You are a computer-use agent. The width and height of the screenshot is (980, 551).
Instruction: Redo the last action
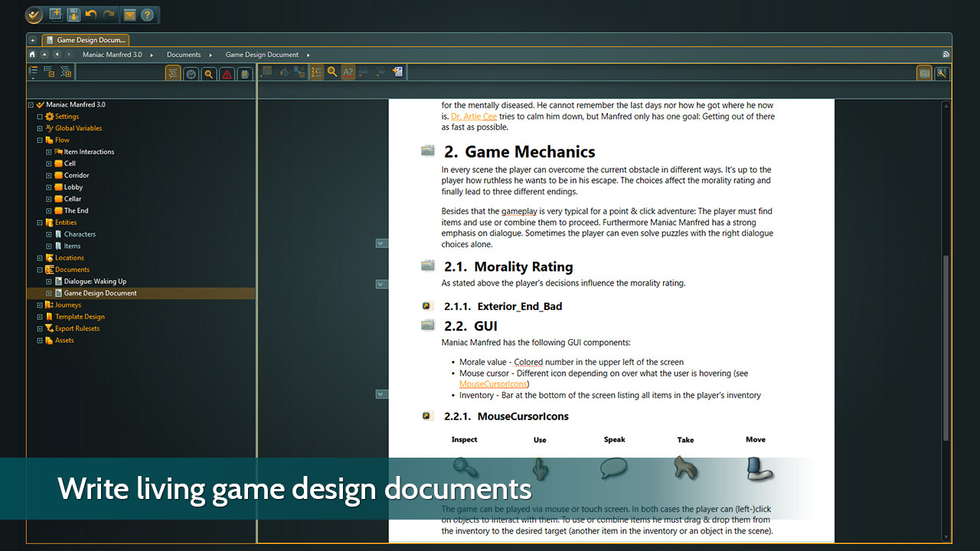[107, 15]
